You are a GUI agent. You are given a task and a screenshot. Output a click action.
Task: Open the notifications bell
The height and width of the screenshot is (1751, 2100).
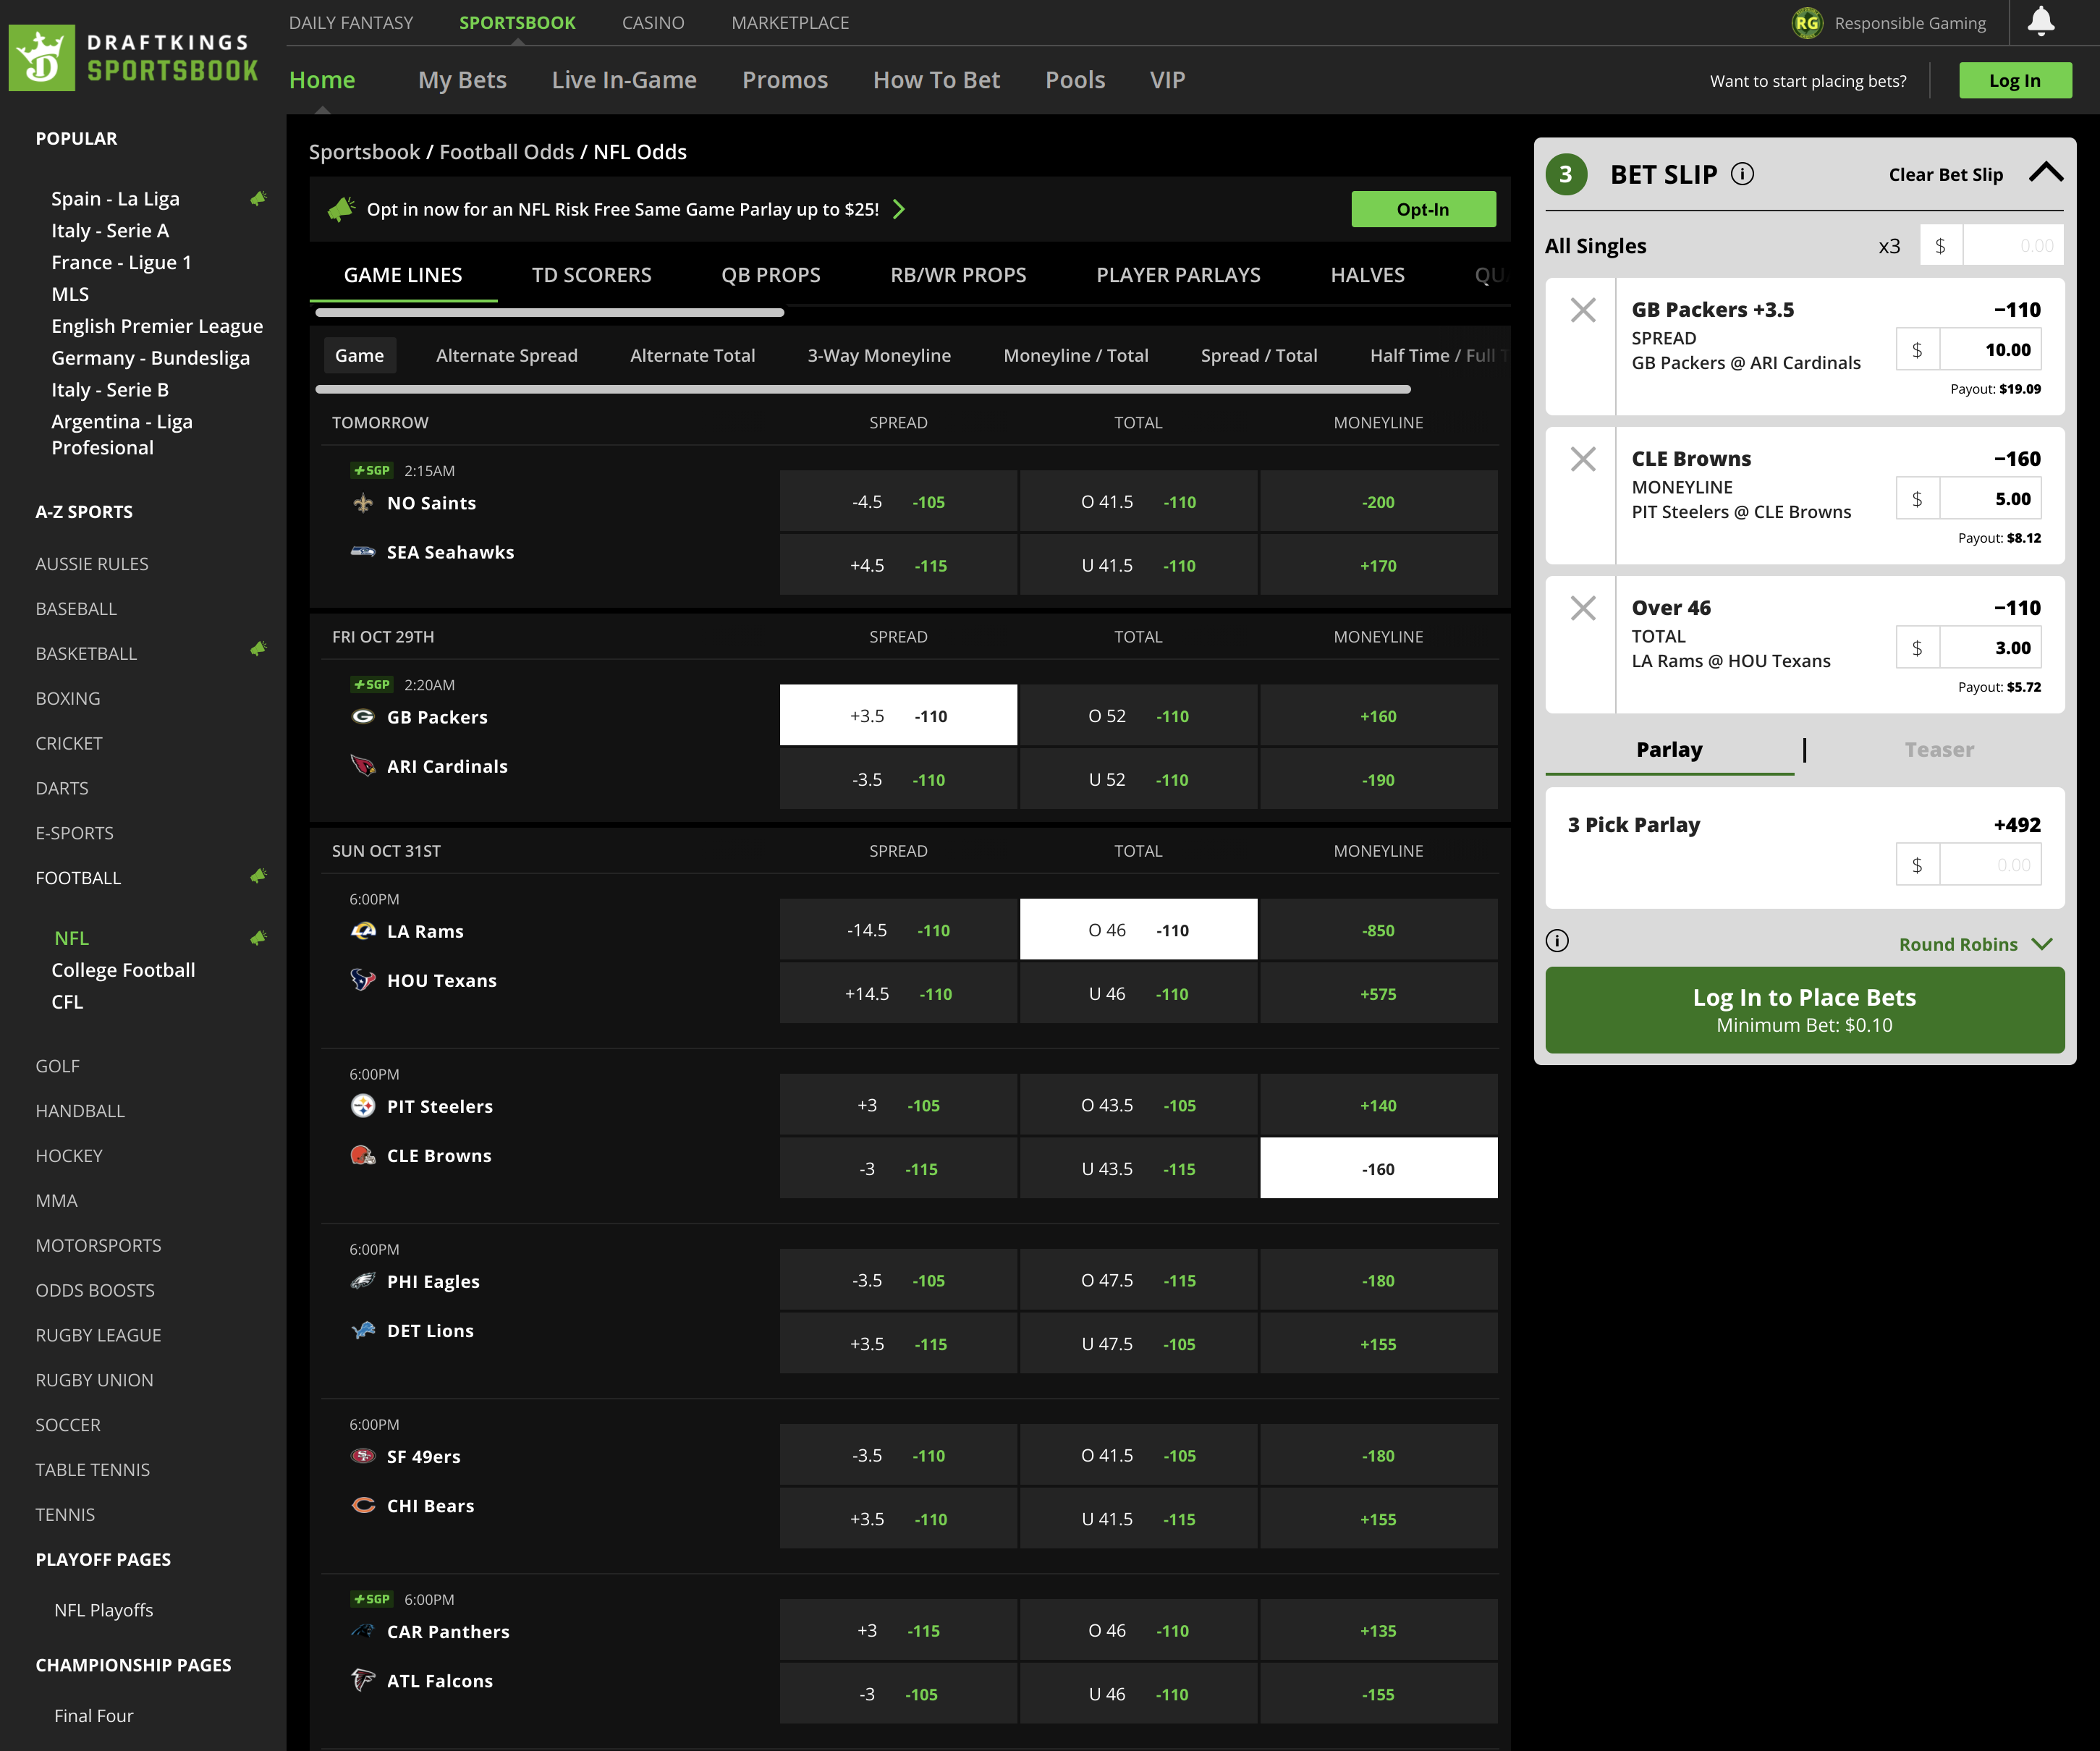pyautogui.click(x=2041, y=22)
